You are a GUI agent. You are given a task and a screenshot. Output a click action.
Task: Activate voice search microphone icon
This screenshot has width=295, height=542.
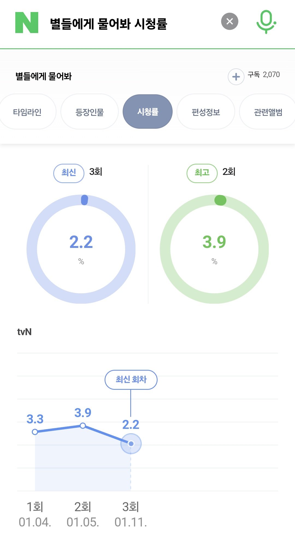coord(266,22)
